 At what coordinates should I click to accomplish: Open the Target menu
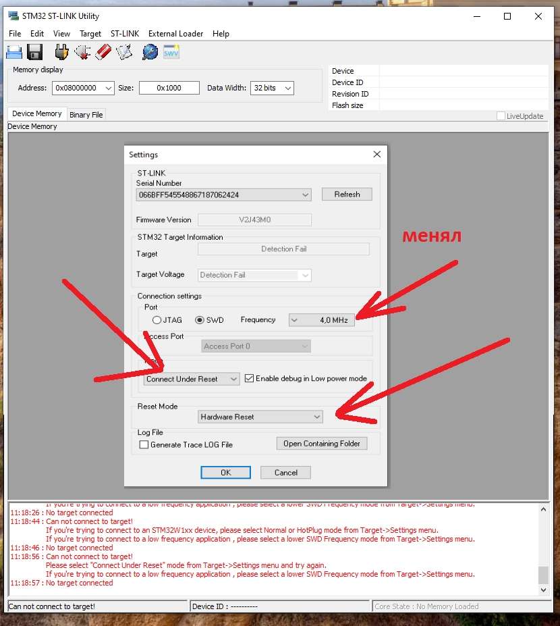90,34
